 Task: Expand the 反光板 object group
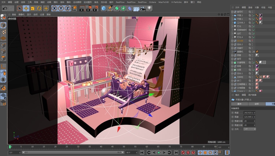pos(232,41)
